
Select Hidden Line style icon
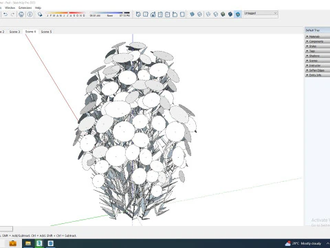(216, 14)
